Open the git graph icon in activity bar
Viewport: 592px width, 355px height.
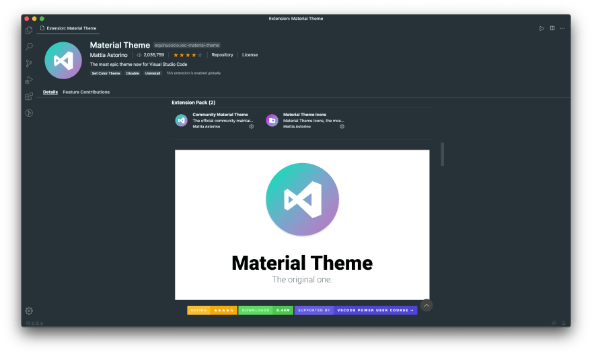(29, 113)
